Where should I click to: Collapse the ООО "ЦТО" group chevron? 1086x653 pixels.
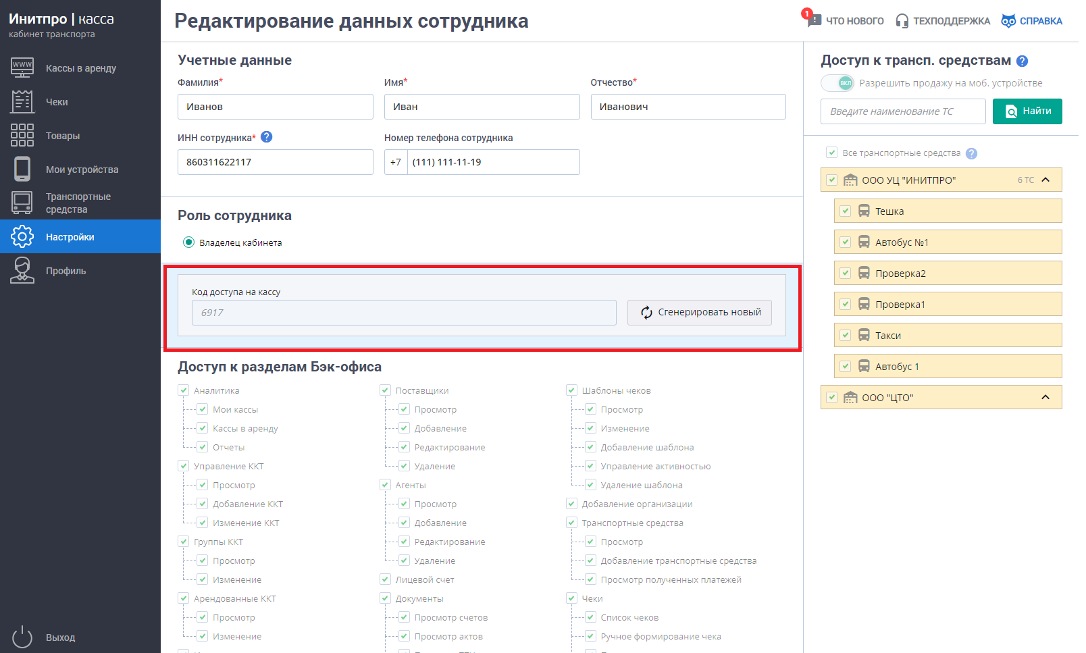click(1045, 397)
